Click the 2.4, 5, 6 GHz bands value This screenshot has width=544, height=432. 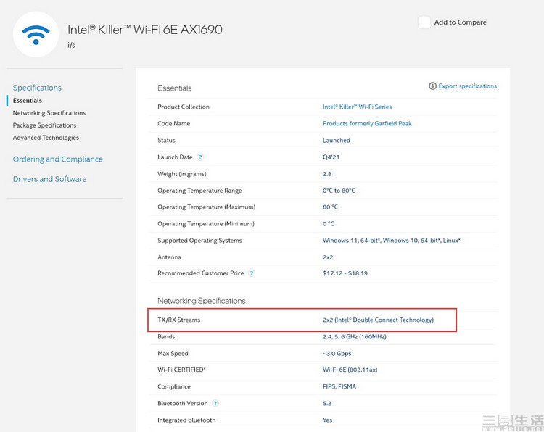point(354,336)
